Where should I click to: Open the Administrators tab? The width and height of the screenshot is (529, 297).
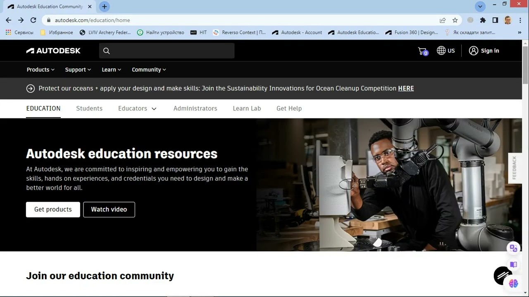(x=195, y=108)
